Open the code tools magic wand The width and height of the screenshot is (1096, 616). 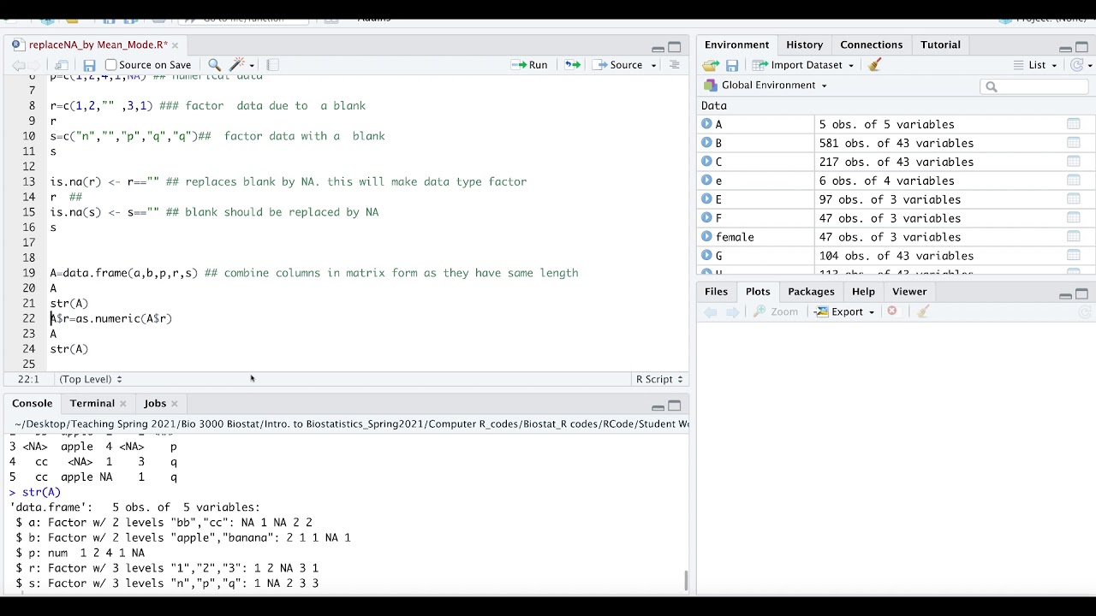(238, 65)
